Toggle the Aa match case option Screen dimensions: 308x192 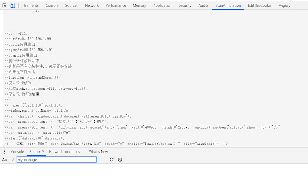(x=4, y=160)
